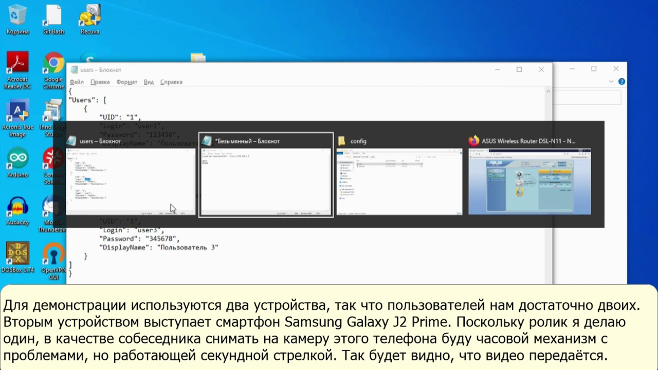Viewport: 658px width, 370px height.
Task: Open Файл menu in Notepad
Action: click(77, 82)
